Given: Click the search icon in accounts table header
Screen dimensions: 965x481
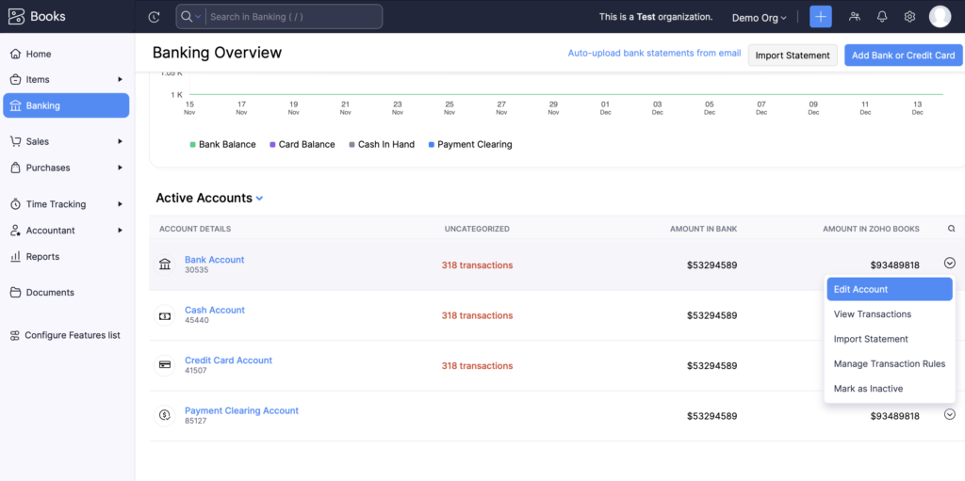Looking at the screenshot, I should pos(951,229).
